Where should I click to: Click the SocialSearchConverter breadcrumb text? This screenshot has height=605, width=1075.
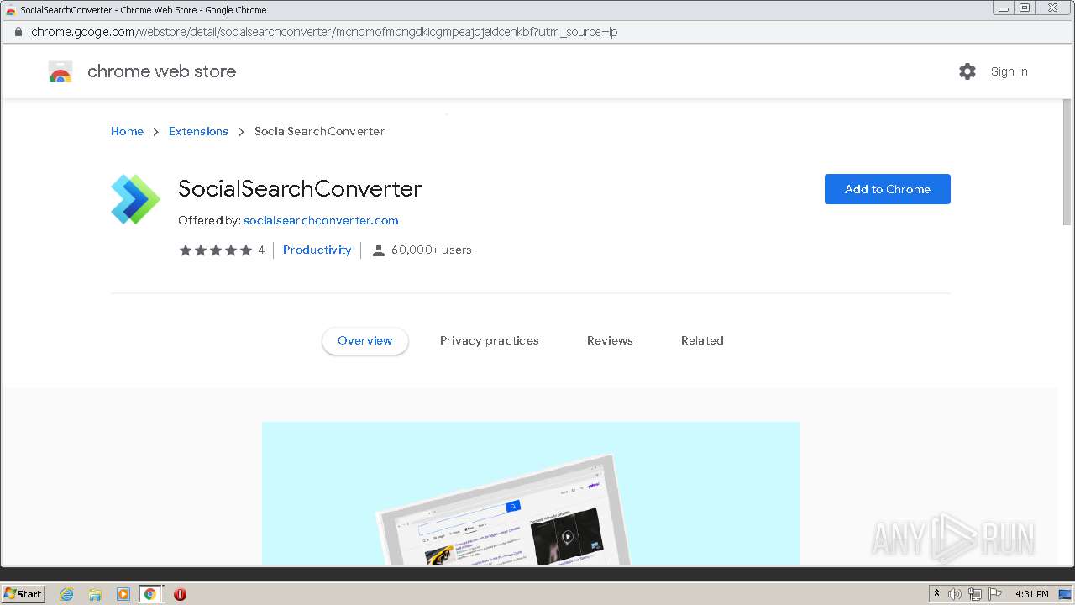[x=319, y=131]
